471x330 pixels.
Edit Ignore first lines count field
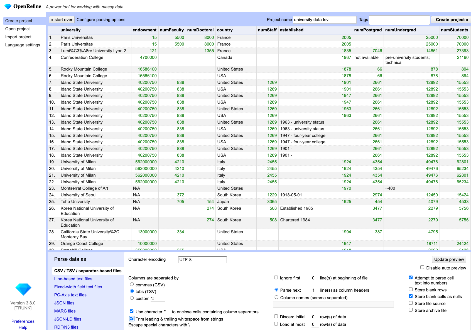tap(315, 278)
